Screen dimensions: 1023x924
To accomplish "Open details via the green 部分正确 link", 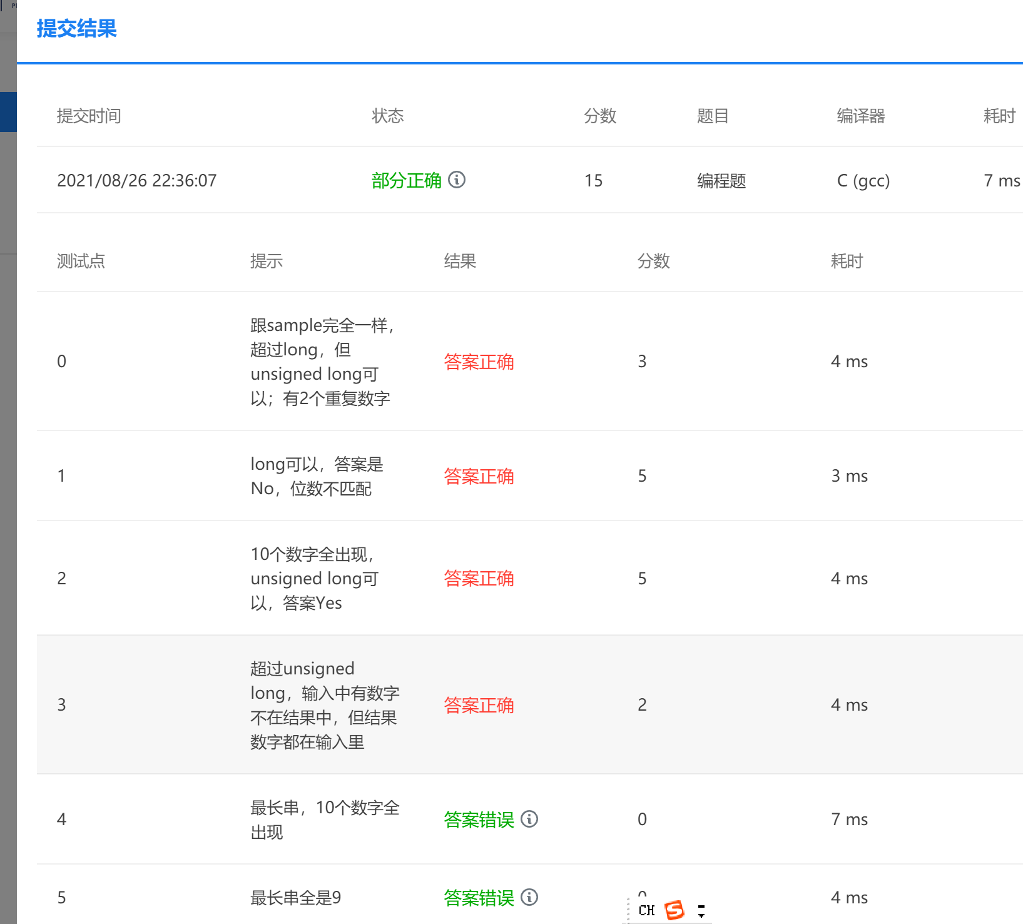I will click(x=407, y=180).
